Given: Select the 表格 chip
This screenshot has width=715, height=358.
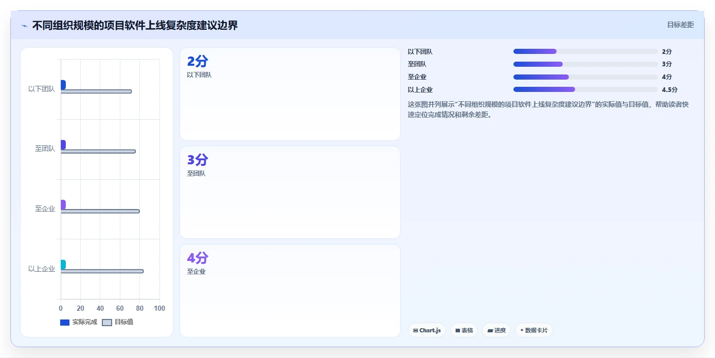Looking at the screenshot, I should click(464, 330).
